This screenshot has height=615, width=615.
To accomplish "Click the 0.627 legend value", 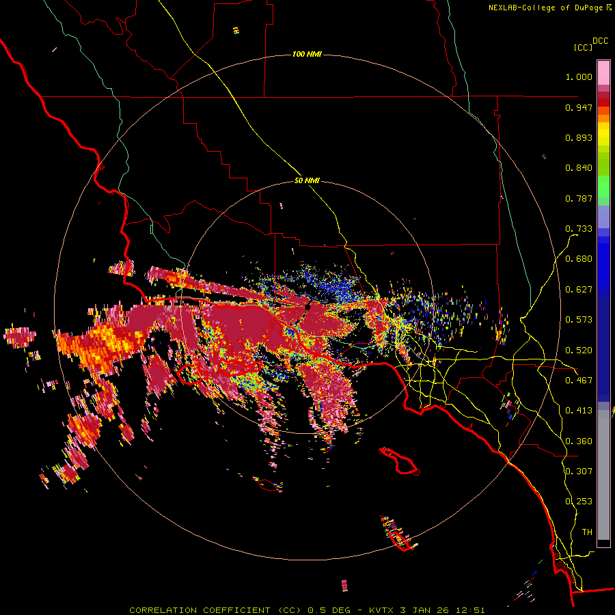I will 579,290.
